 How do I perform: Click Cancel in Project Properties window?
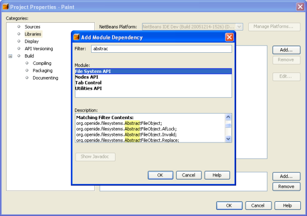[x=258, y=206]
